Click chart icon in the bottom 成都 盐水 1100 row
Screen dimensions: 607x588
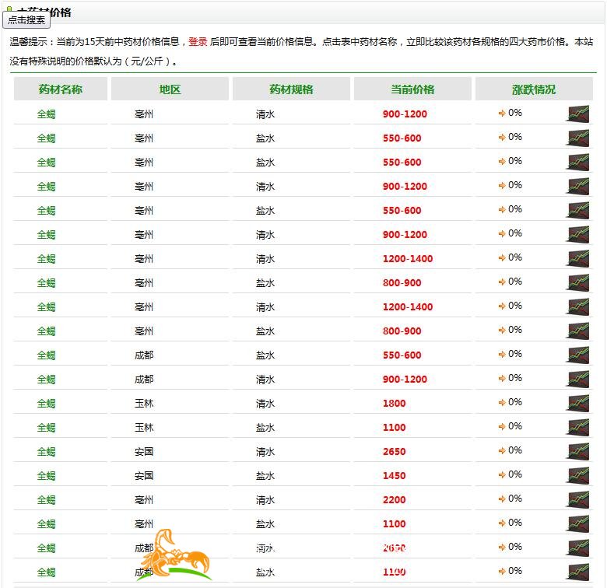pos(578,572)
